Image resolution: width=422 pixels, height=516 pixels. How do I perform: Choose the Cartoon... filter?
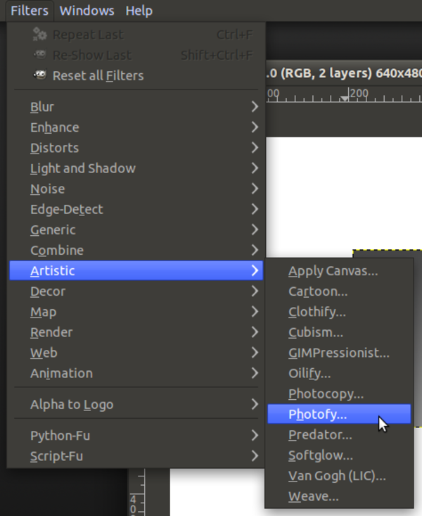click(339, 291)
